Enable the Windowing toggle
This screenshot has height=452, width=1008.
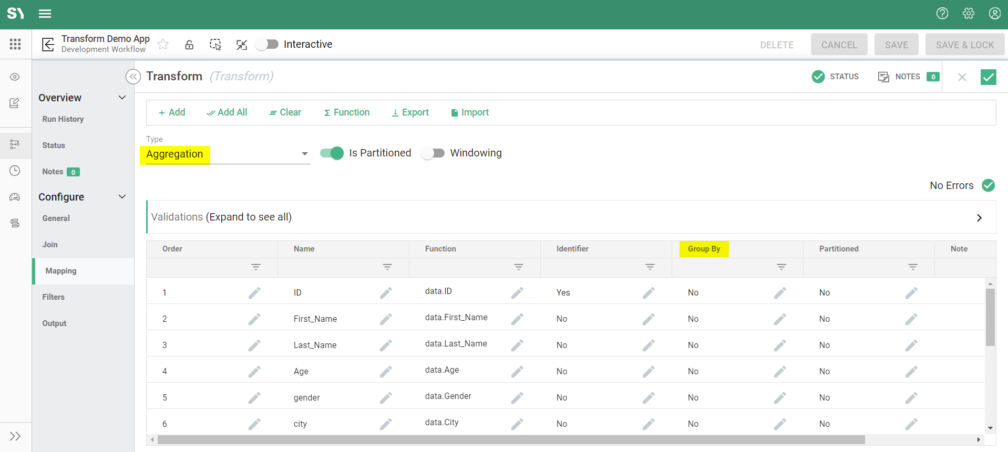tap(433, 153)
